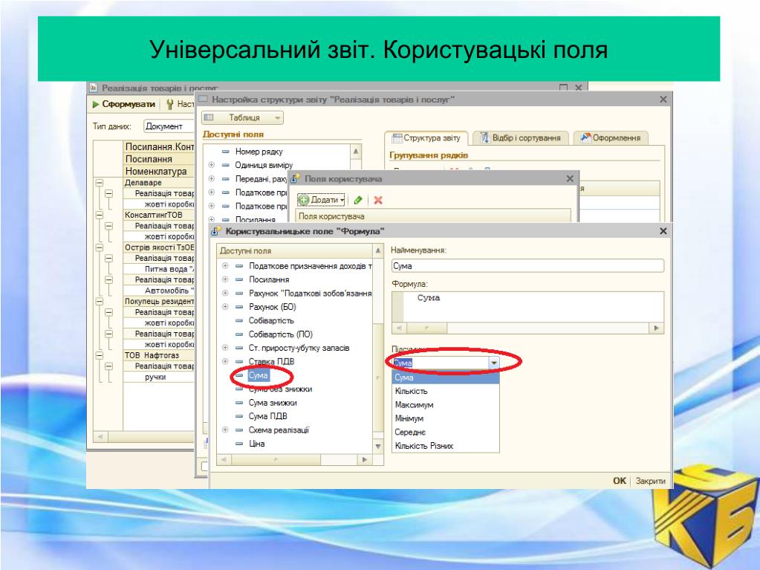Click into the Найменування input field
Viewport: 760px width, 570px height.
527,265
